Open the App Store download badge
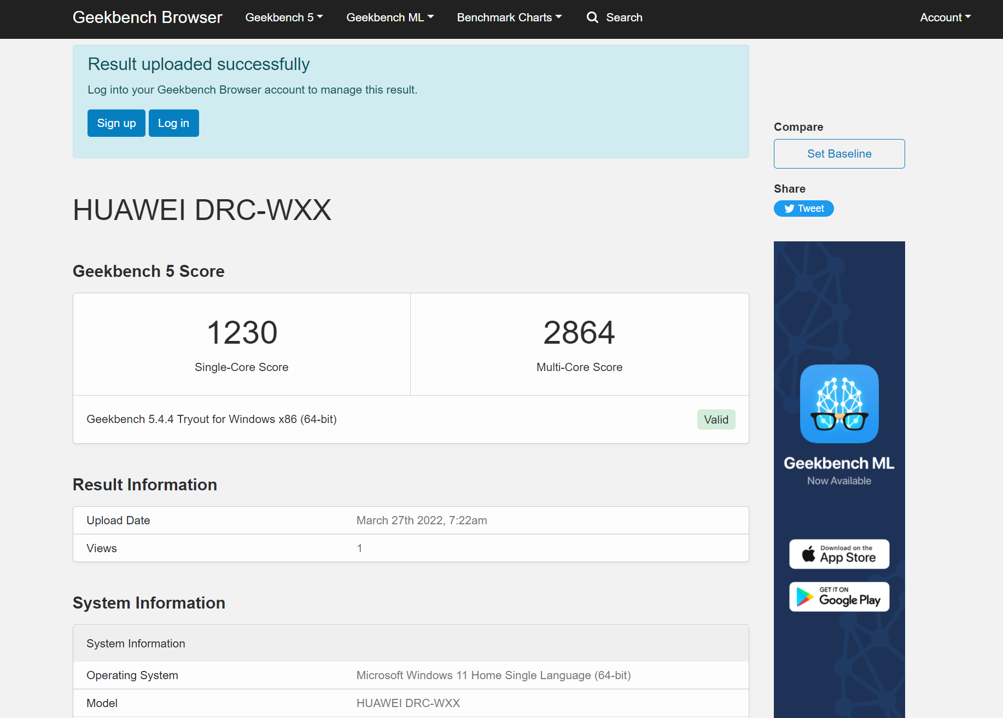The height and width of the screenshot is (718, 1003). tap(839, 554)
